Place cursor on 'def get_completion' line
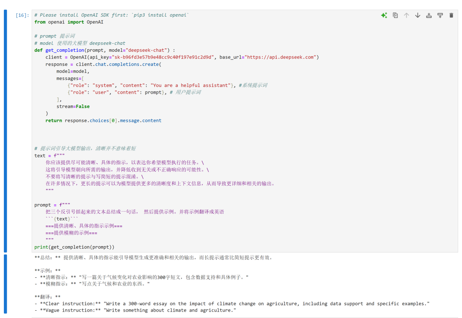The height and width of the screenshot is (318, 462). tap(105, 50)
